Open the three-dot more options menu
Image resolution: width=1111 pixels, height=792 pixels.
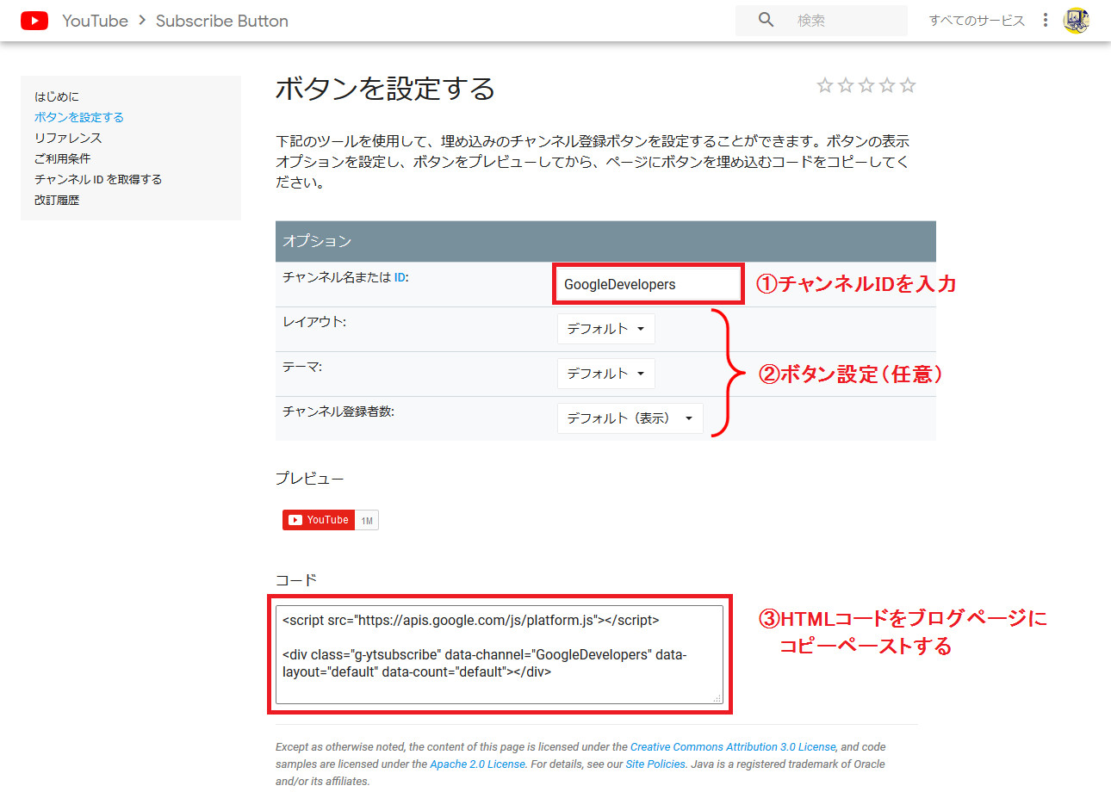click(x=1046, y=20)
